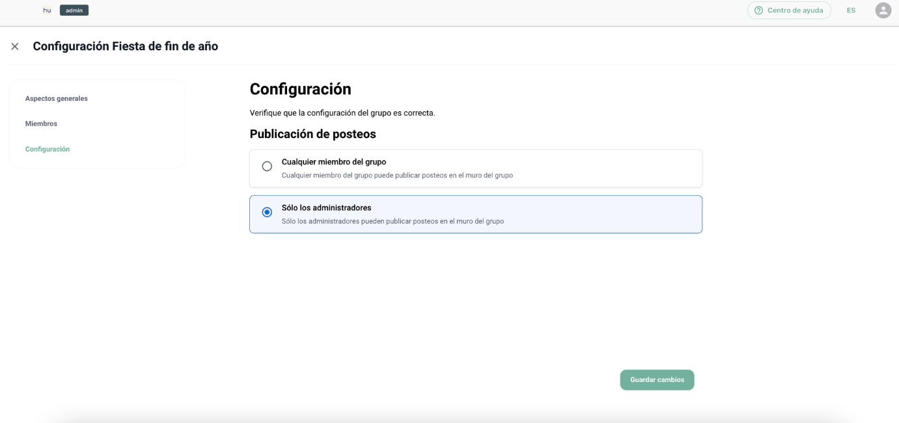Viewport: 899px width, 423px height.
Task: Go to Aspectos generales section
Action: (56, 98)
